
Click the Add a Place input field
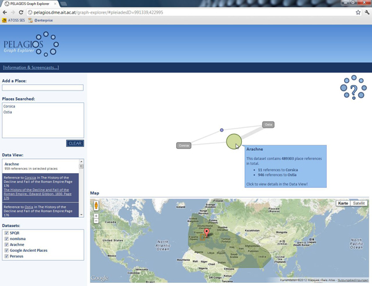[x=43, y=88]
